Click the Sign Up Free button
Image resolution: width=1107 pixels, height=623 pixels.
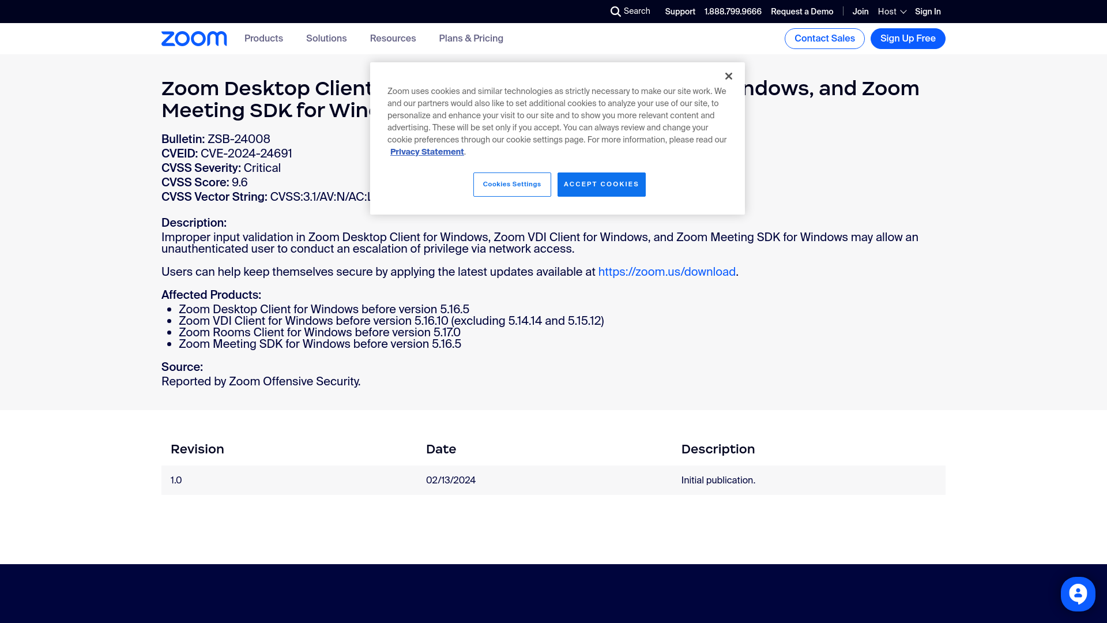908,38
